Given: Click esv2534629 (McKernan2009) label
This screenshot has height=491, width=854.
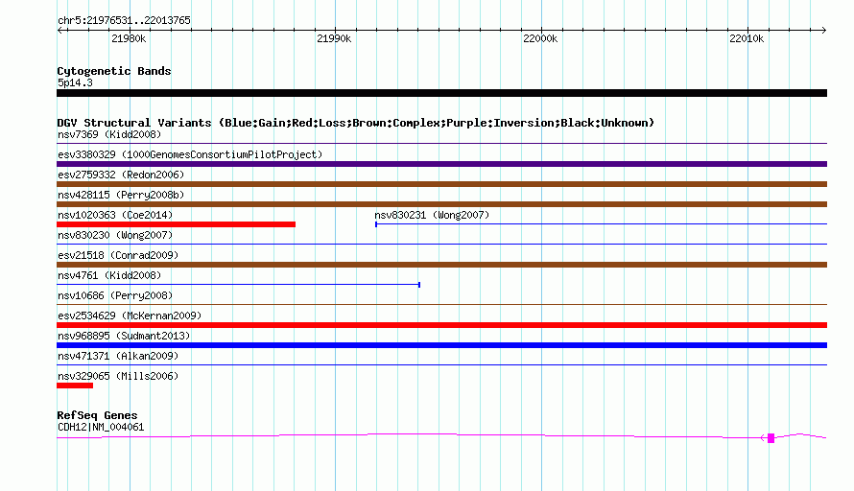Looking at the screenshot, I should pos(130,316).
